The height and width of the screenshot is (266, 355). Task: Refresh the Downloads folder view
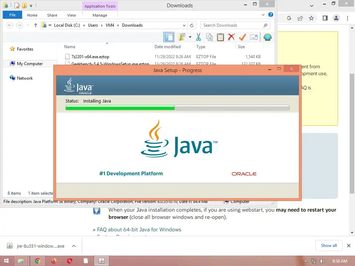pyautogui.click(x=192, y=25)
